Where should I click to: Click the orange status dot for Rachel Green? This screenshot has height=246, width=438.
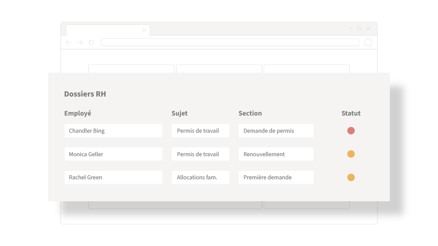(x=351, y=177)
